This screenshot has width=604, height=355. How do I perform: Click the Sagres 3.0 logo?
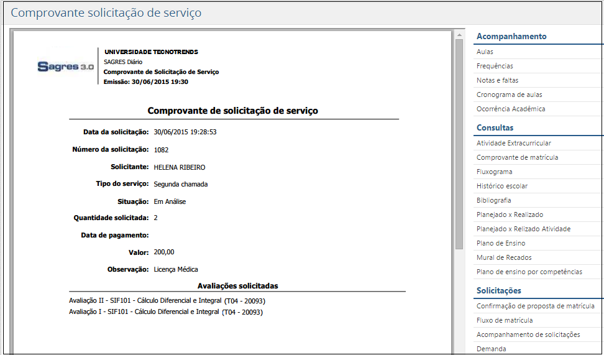65,67
